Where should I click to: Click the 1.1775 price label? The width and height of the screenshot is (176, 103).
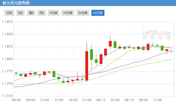pos(7,71)
